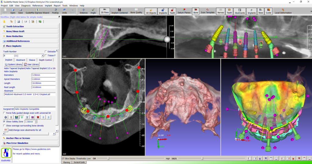Adjust the CT threshold High slider
312x164 pixels.
click(202, 159)
